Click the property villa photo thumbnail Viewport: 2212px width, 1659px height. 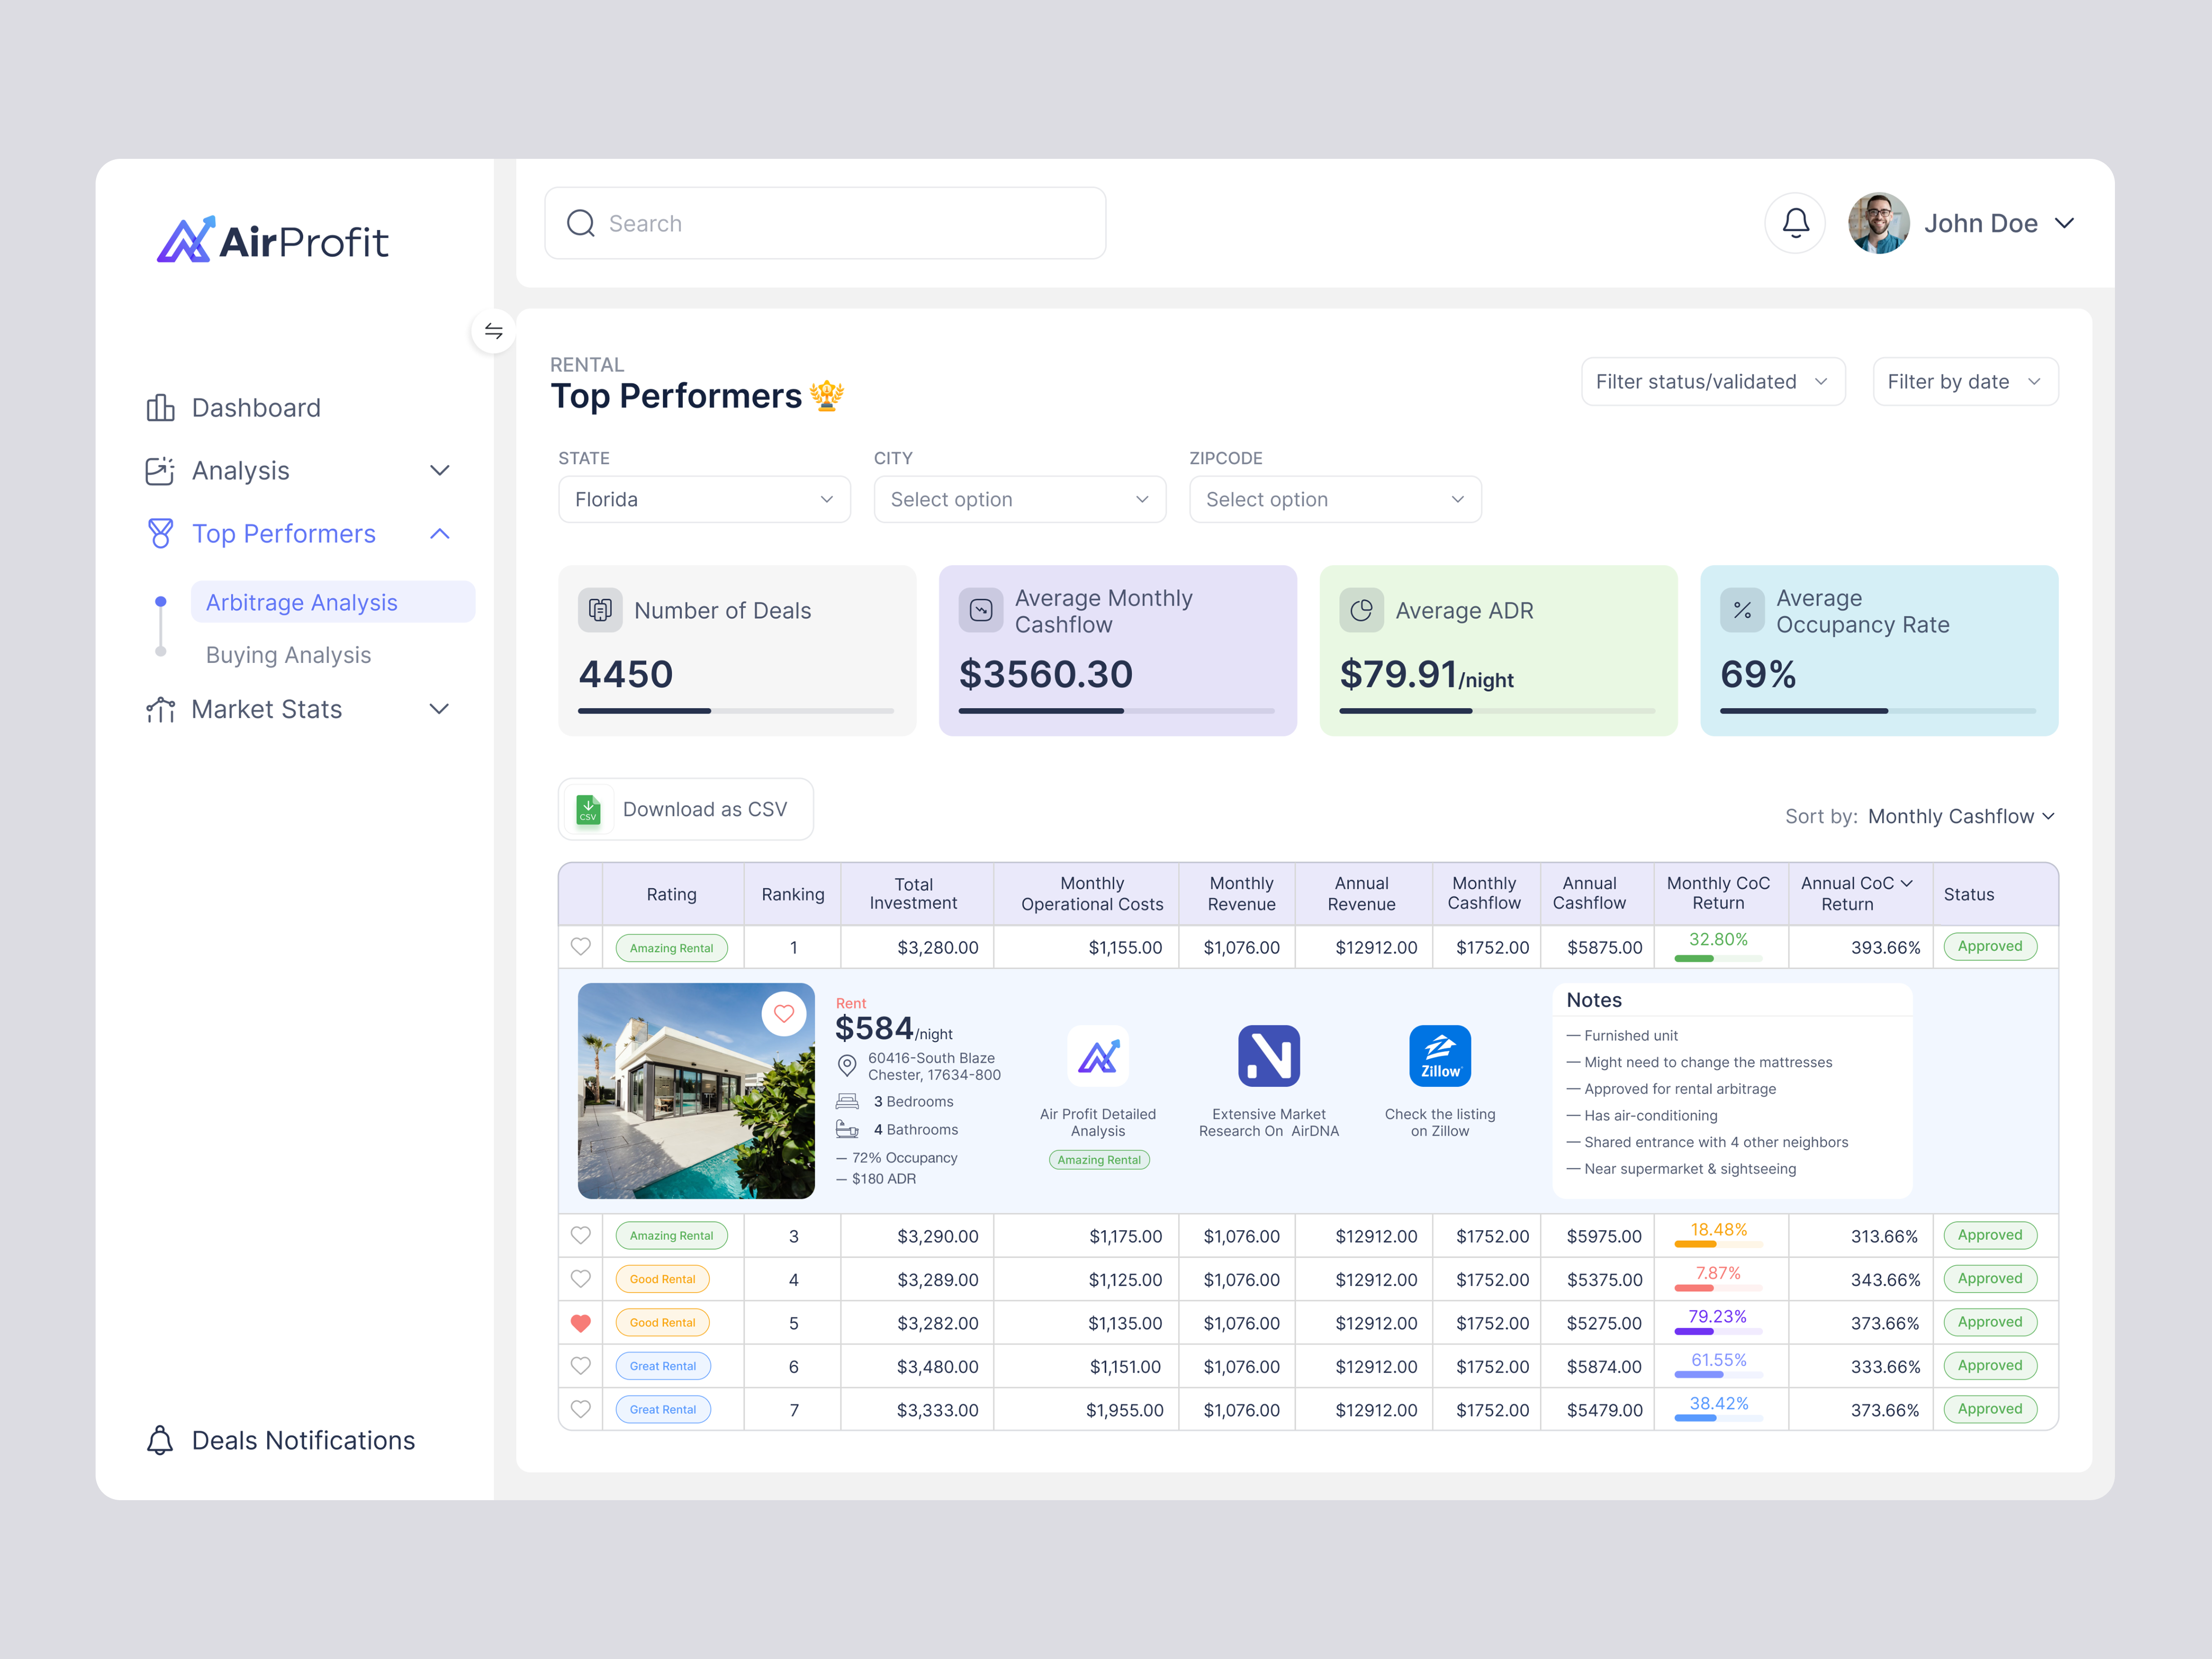[696, 1090]
